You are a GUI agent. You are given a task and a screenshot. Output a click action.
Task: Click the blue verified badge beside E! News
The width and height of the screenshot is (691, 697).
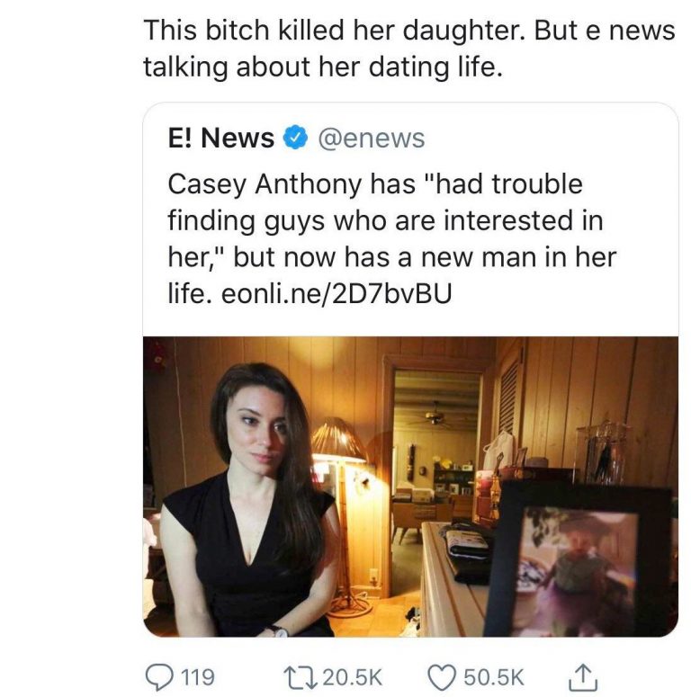(294, 139)
